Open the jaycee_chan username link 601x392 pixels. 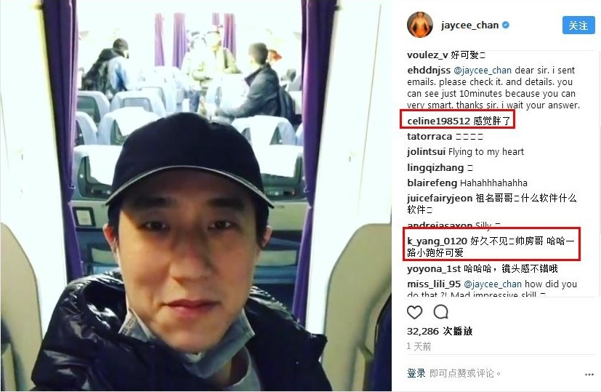(469, 25)
